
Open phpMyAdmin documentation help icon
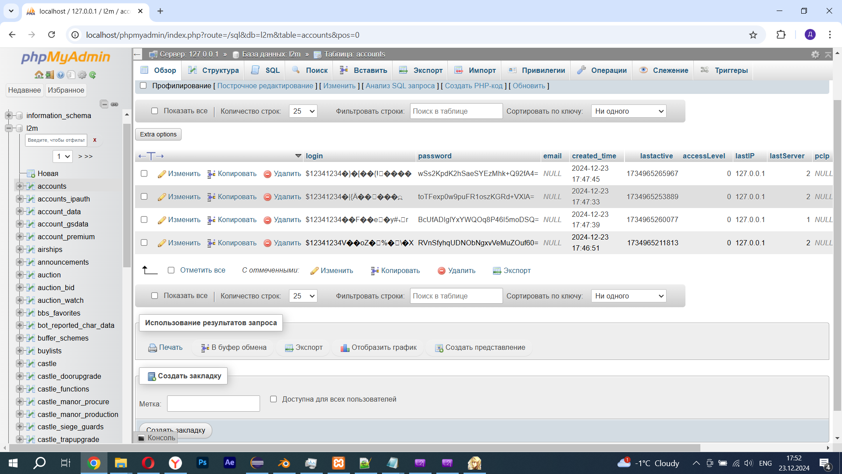61,75
